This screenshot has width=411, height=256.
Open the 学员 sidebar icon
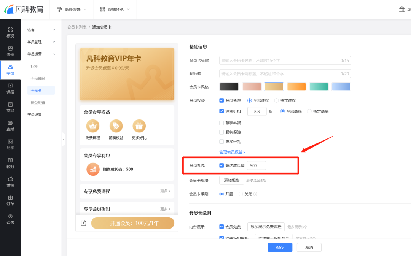[x=10, y=70]
